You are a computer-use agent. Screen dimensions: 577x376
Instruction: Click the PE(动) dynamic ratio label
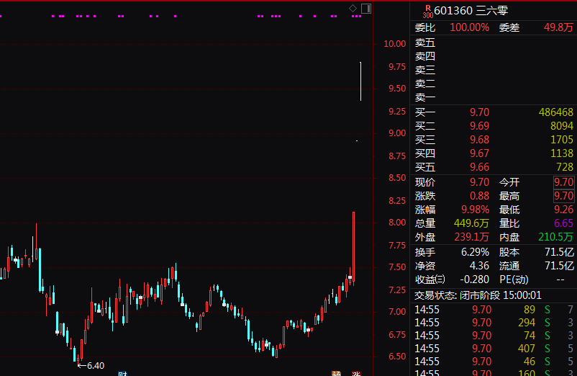[x=514, y=279]
